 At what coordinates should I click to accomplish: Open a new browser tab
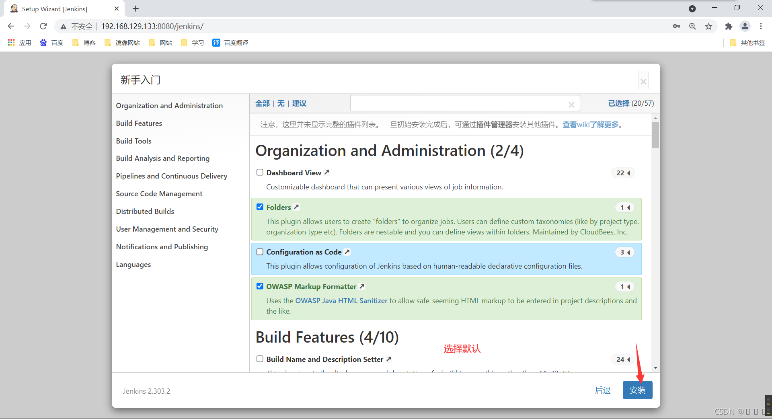pos(136,8)
